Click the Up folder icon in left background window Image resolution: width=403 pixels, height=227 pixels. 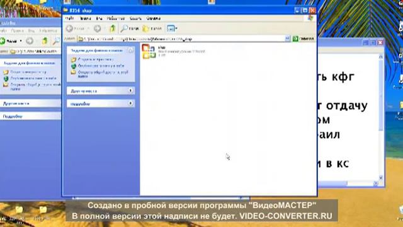45,41
